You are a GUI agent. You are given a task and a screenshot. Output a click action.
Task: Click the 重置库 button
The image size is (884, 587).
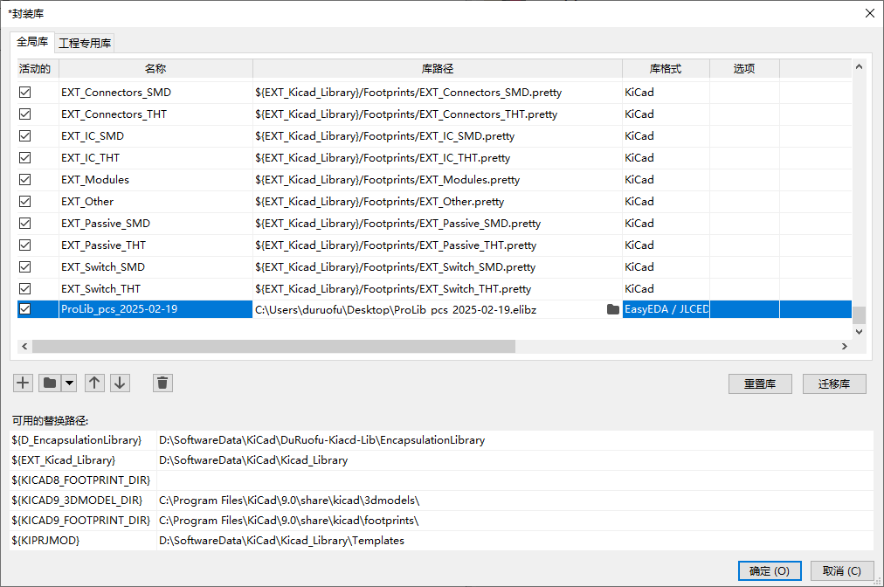(760, 383)
